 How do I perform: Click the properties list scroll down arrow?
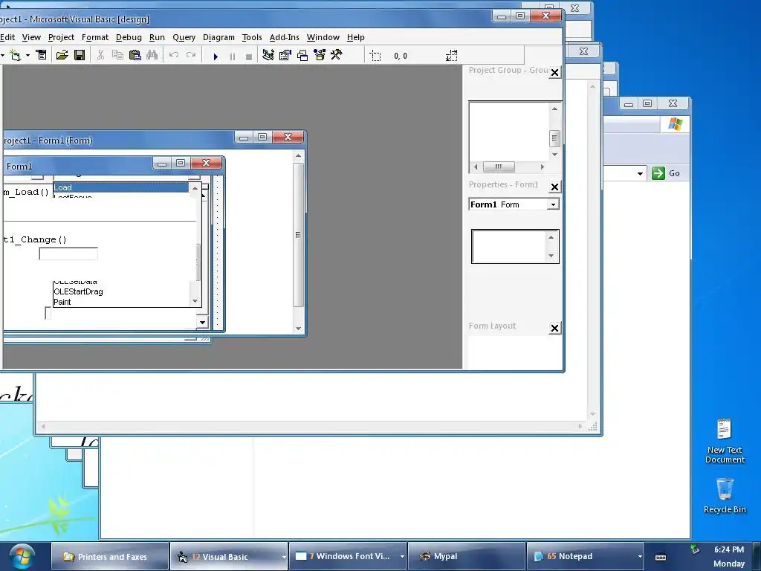coord(551,256)
